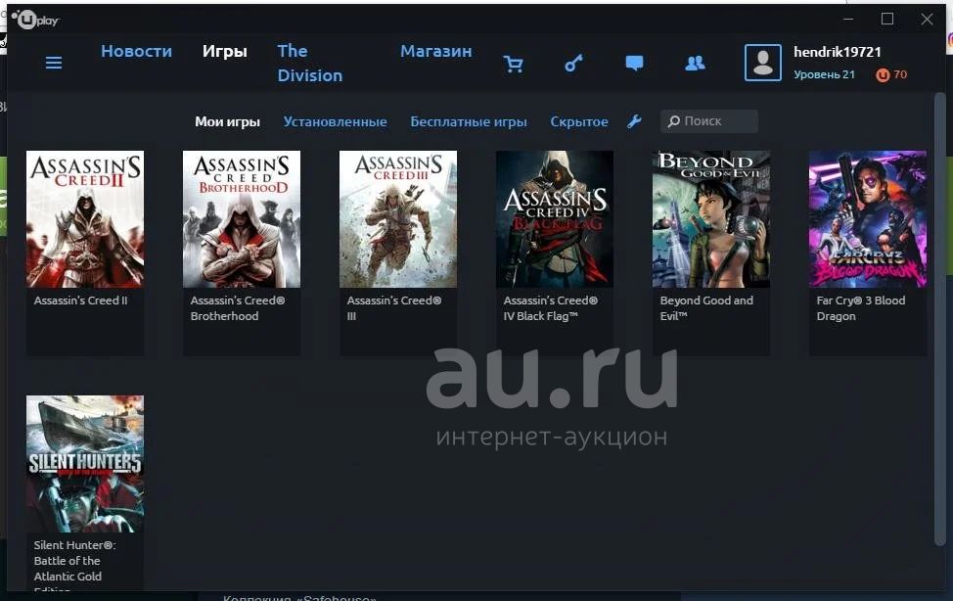The image size is (953, 601).
Task: Select the Assassin's Creed III cover
Action: [398, 219]
